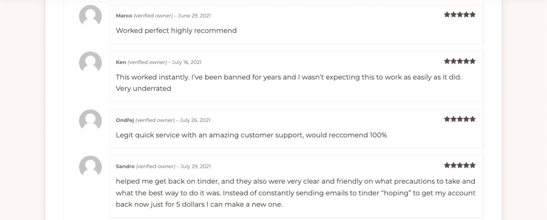This screenshot has width=547, height=220.
Task: Click the five-star rating on Sandro's review
Action: [x=459, y=166]
